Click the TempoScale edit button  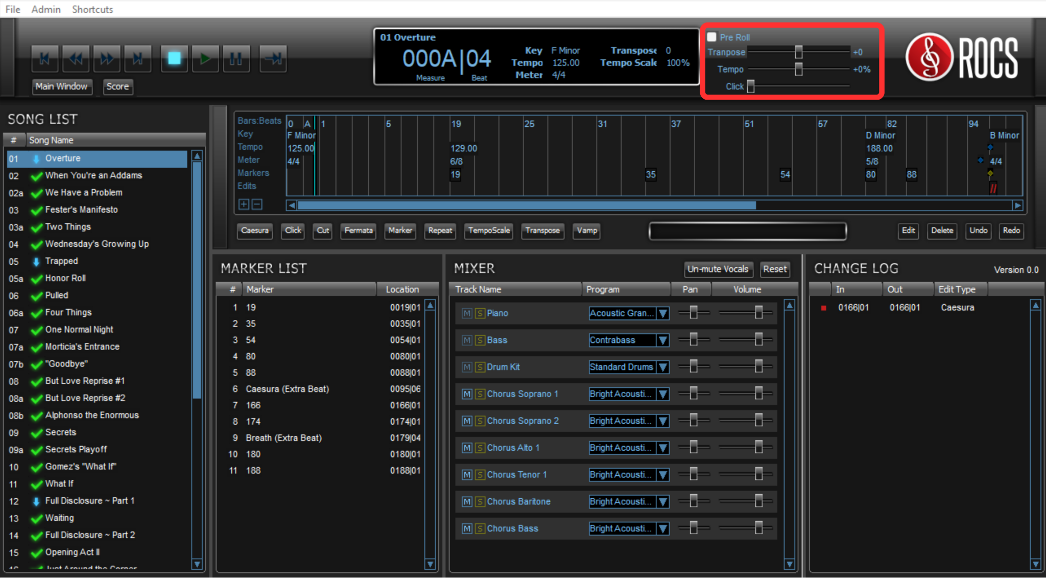click(488, 231)
